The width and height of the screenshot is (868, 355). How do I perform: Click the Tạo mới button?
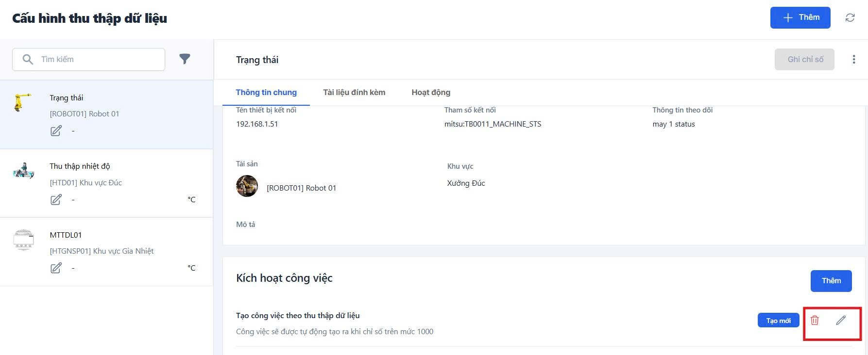coord(778,321)
